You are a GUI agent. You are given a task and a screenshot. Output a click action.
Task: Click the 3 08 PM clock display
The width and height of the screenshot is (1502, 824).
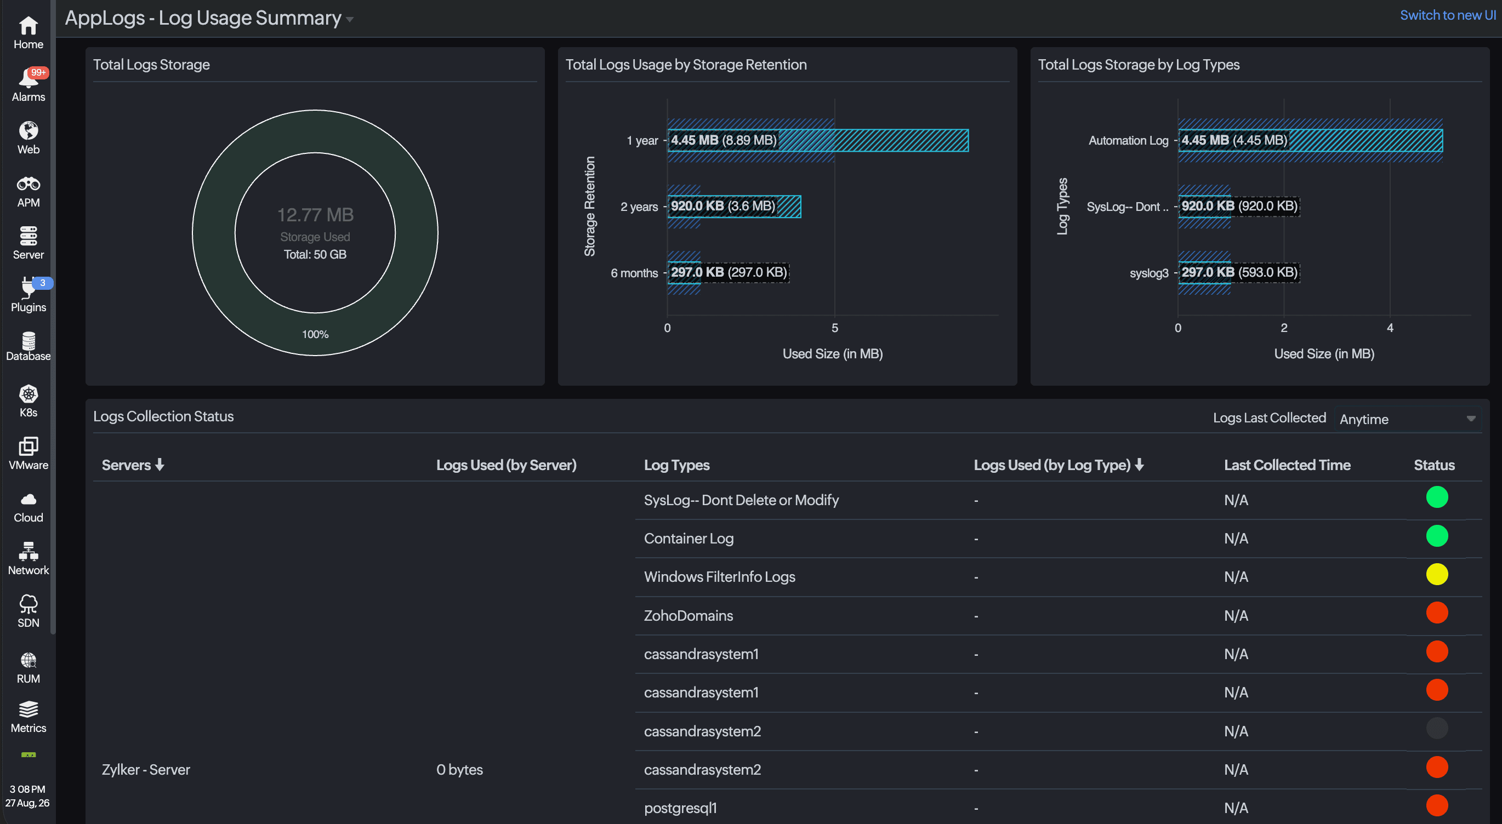click(x=27, y=789)
